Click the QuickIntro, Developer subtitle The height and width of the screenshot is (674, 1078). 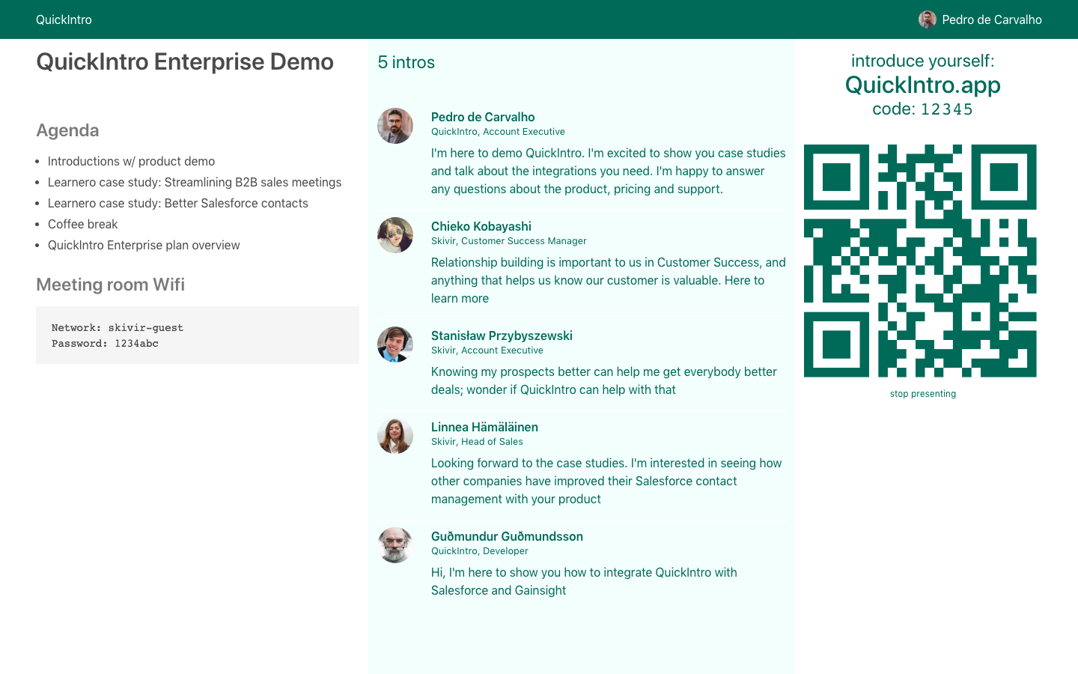tap(480, 551)
